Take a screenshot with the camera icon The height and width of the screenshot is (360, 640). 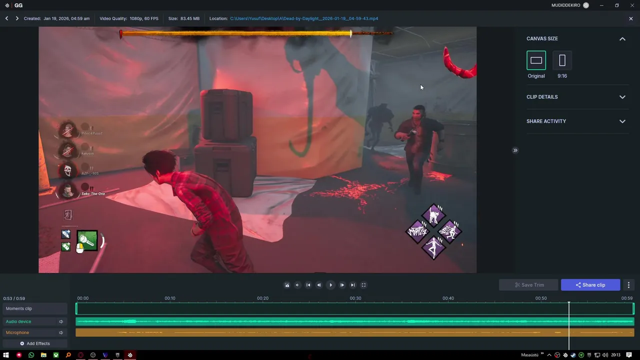click(x=287, y=285)
